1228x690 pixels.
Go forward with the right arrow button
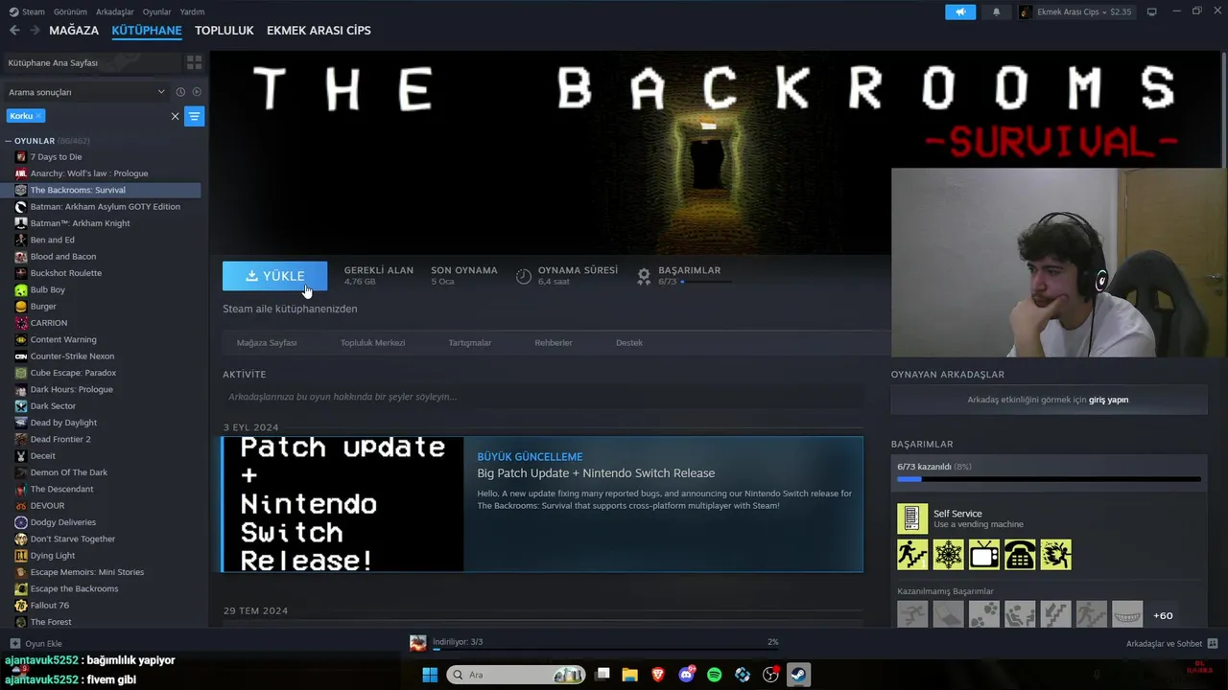click(35, 31)
